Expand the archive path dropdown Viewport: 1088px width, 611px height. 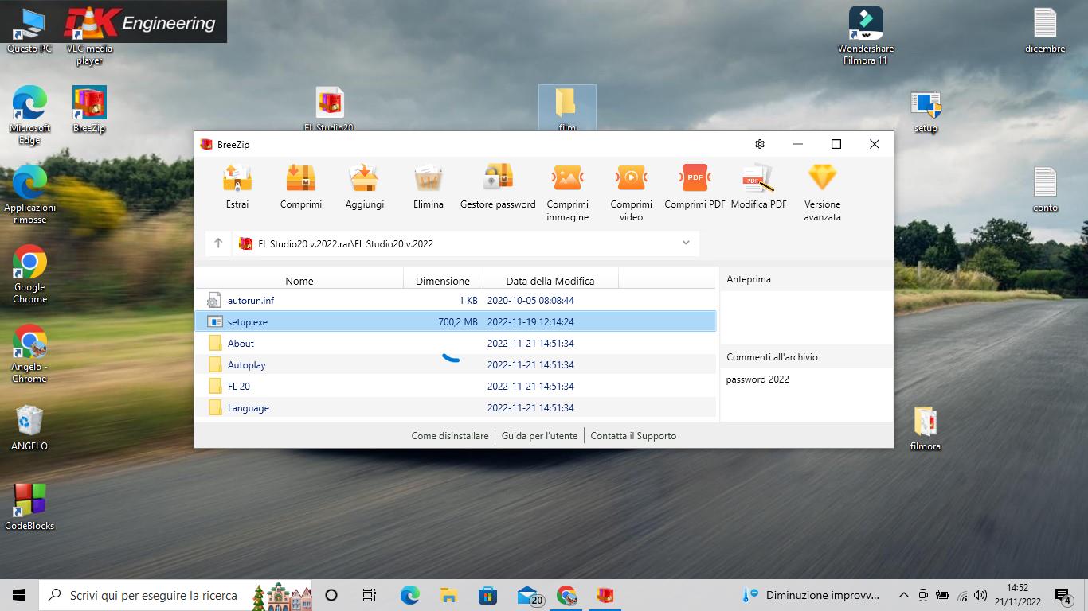[x=686, y=243]
